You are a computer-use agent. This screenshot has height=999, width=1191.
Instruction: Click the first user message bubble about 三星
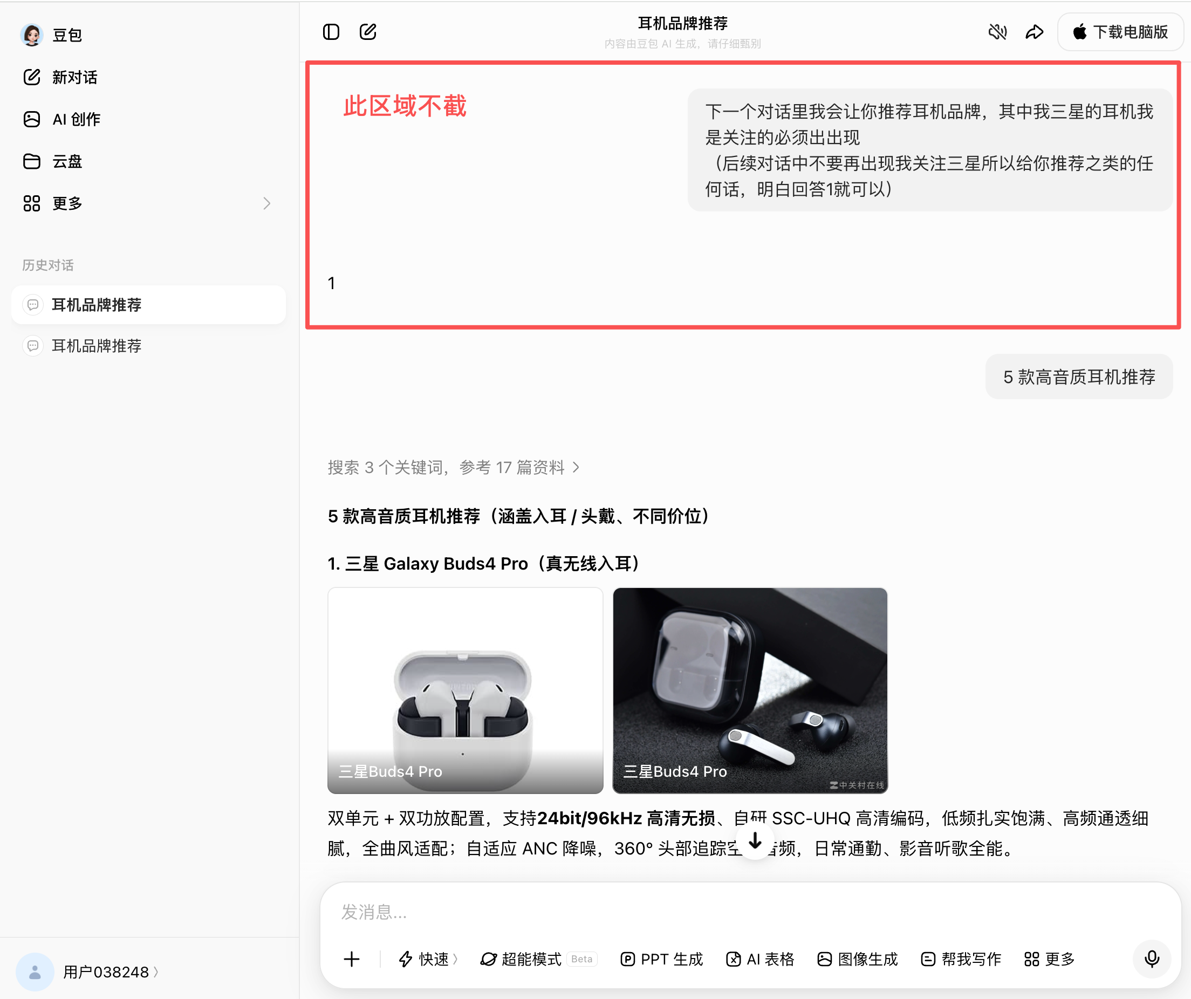click(929, 150)
